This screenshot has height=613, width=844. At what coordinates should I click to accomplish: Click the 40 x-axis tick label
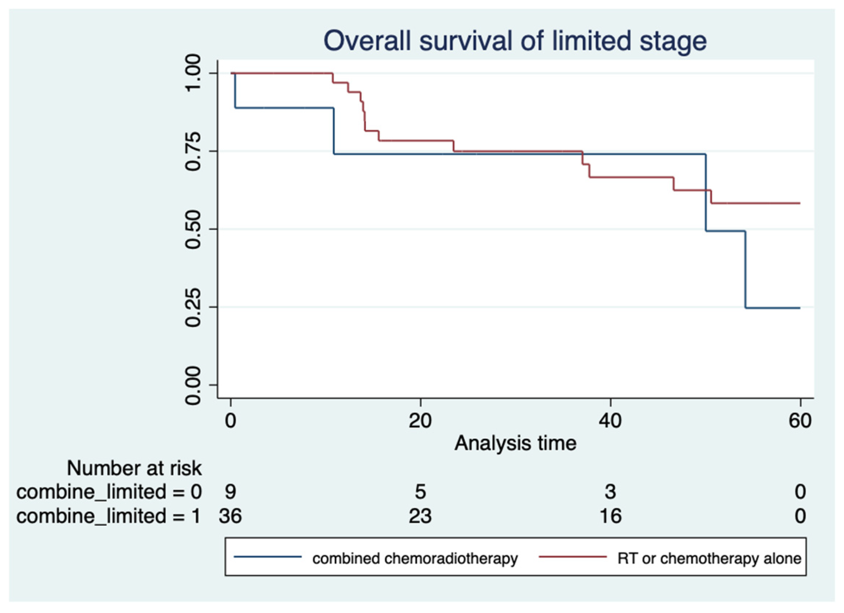pos(610,420)
